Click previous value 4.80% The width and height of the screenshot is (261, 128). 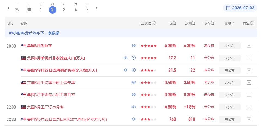tap(170, 107)
